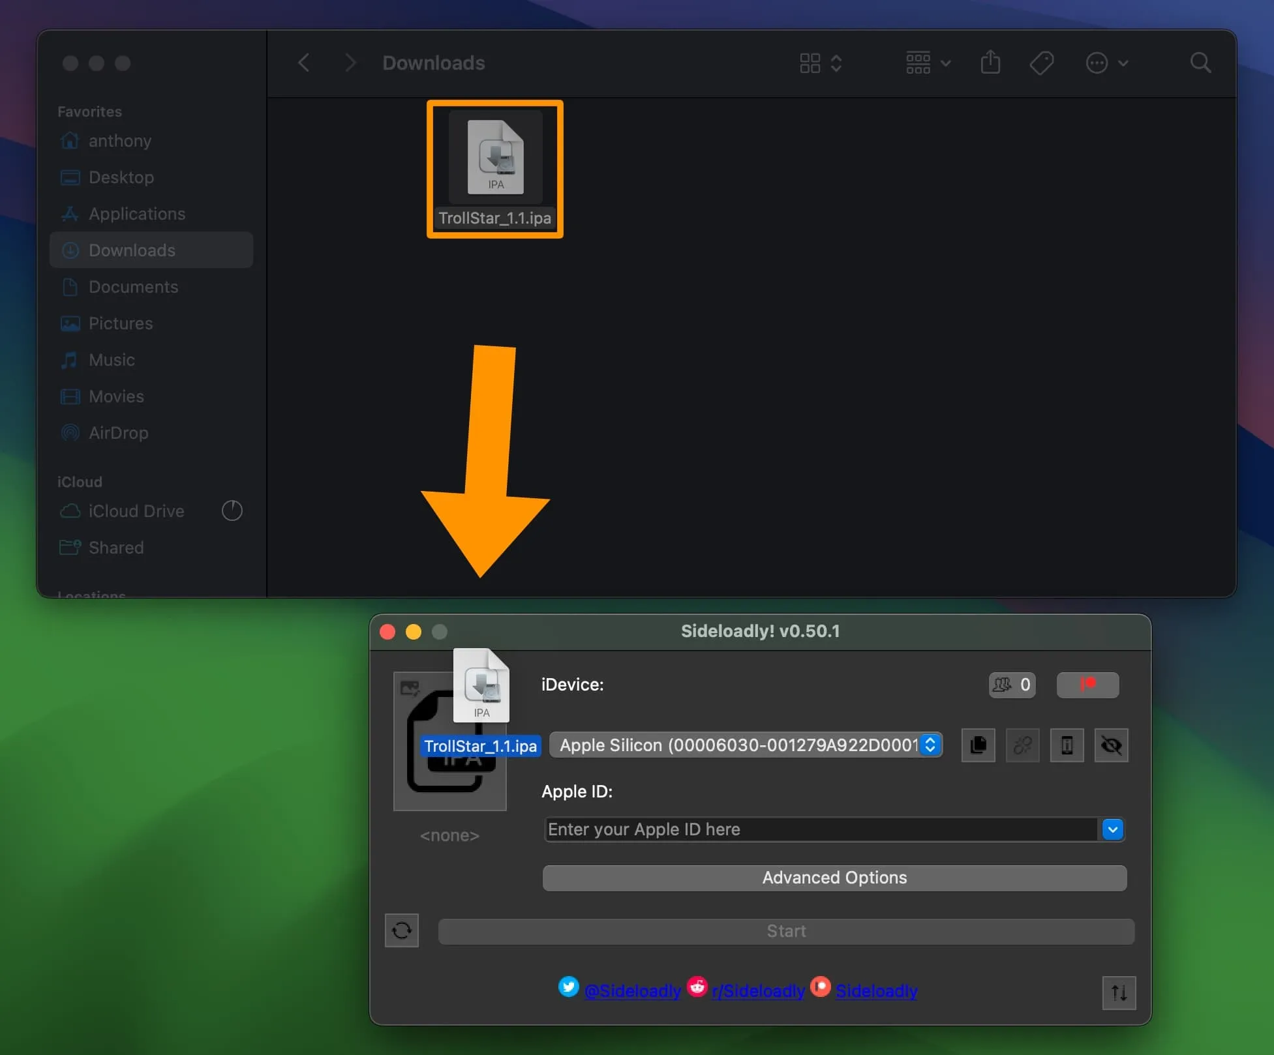
Task: Focus the Apple ID input field
Action: tap(822, 829)
